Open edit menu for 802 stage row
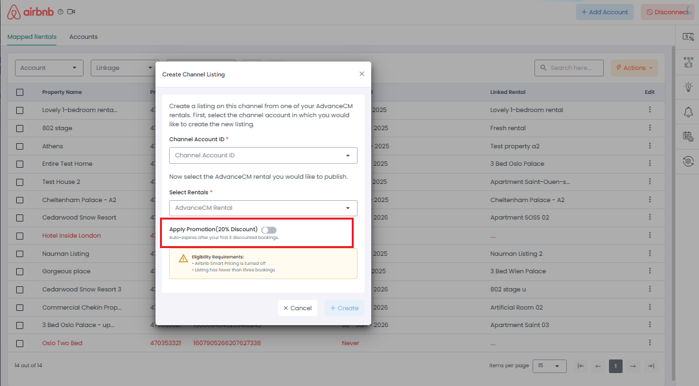699x386 pixels. point(650,128)
